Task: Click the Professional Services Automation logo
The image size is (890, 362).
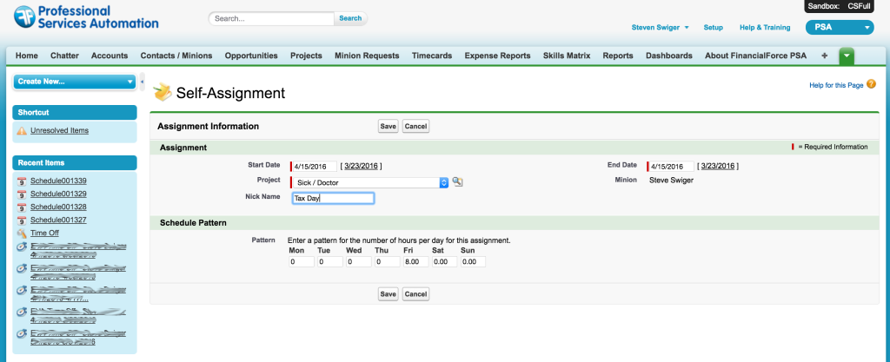Action: [86, 17]
